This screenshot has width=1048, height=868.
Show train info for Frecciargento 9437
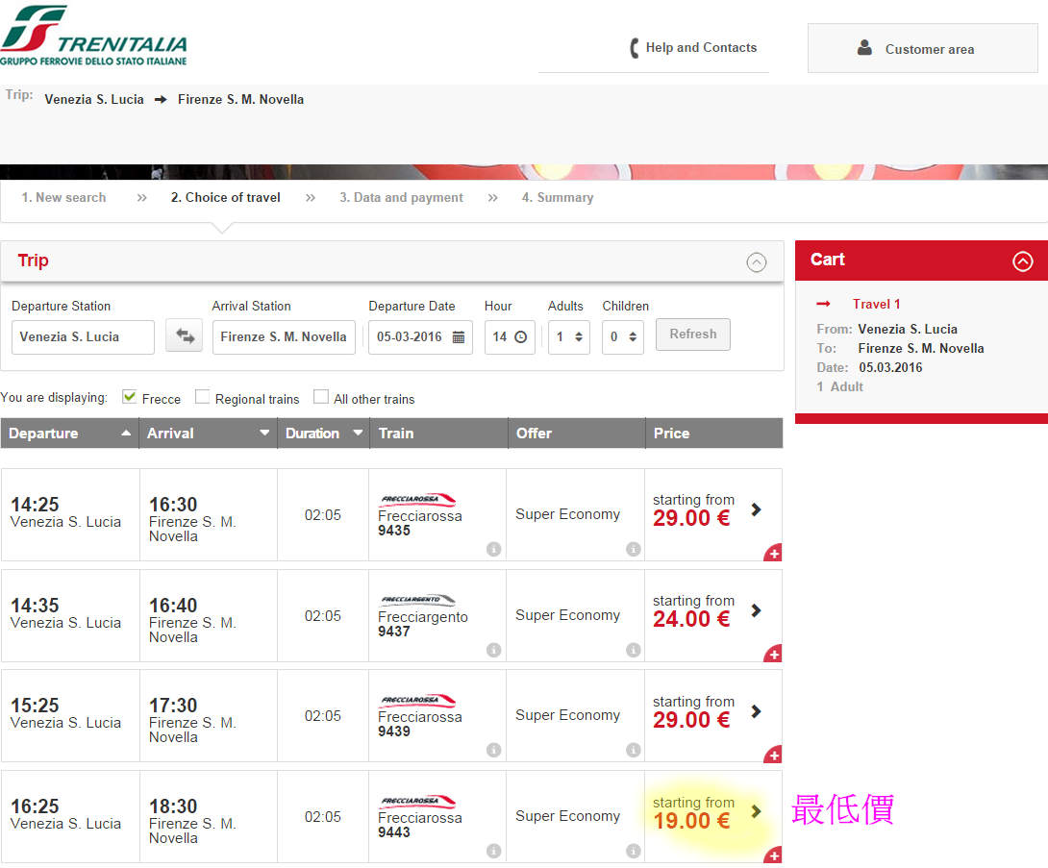tap(493, 650)
